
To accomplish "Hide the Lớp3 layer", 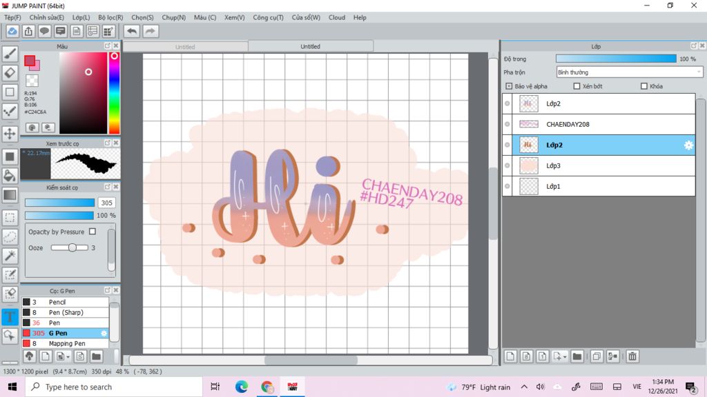I will [x=507, y=165].
